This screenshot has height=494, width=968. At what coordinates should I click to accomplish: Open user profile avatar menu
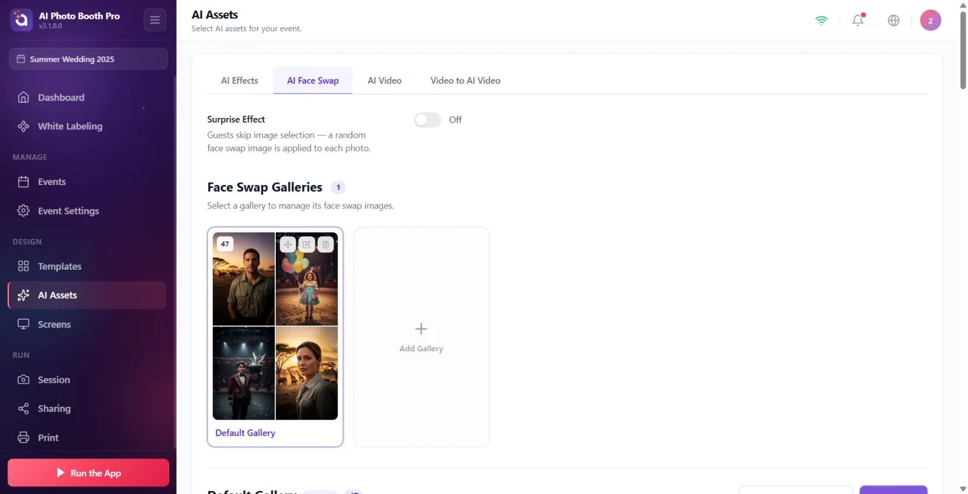tap(930, 21)
